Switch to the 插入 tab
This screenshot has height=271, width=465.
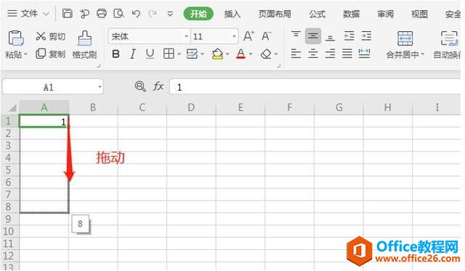click(x=232, y=14)
